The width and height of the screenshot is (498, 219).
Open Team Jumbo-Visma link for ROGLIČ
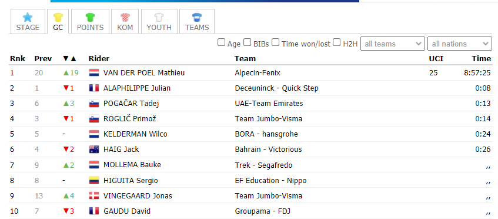[x=268, y=119]
